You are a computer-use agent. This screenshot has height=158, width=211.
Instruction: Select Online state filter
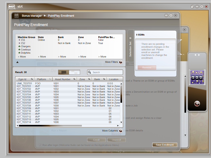[41, 40]
